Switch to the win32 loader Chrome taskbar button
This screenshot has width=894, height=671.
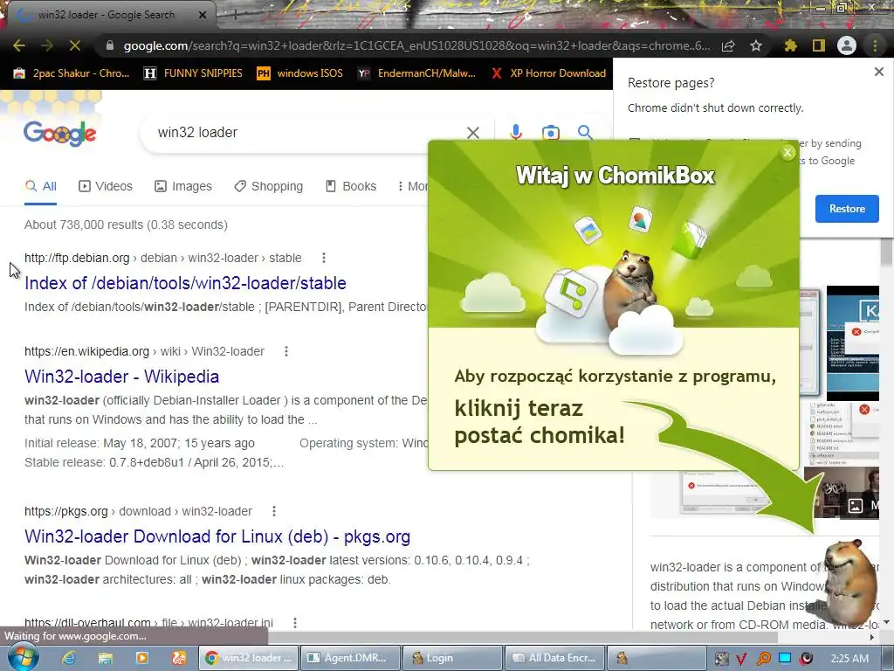point(248,658)
